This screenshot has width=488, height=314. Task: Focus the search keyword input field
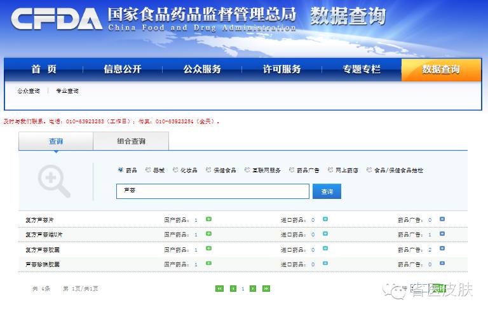click(213, 191)
